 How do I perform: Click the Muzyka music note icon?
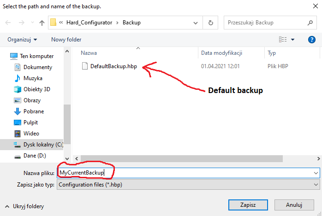(18, 78)
